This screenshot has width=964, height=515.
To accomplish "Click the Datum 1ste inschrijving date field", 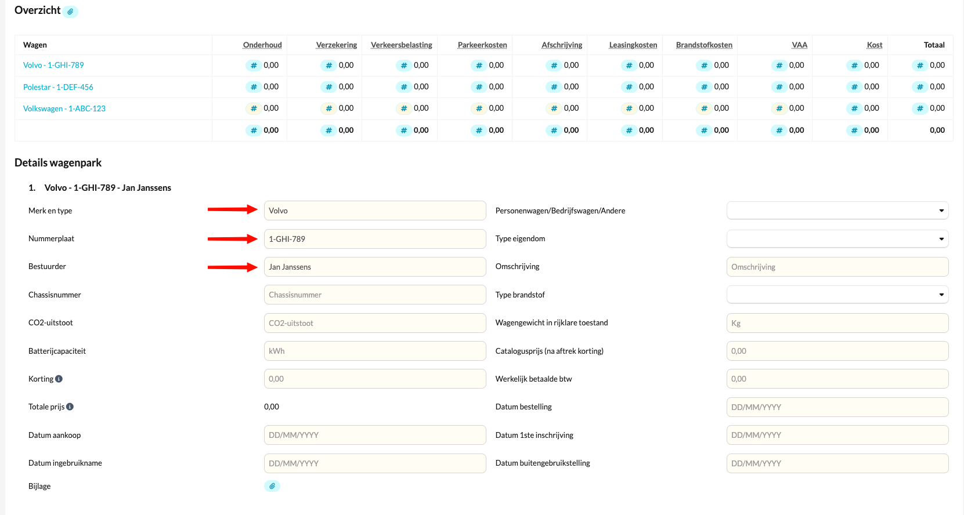I will [x=837, y=435].
